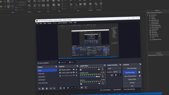
Task: Add a new scene with plus icon
Action: point(39,89)
